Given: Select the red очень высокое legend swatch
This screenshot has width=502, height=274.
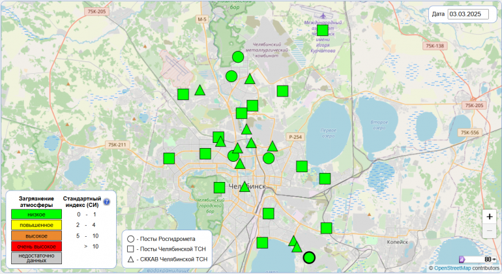Looking at the screenshot, I should pyautogui.click(x=37, y=246).
